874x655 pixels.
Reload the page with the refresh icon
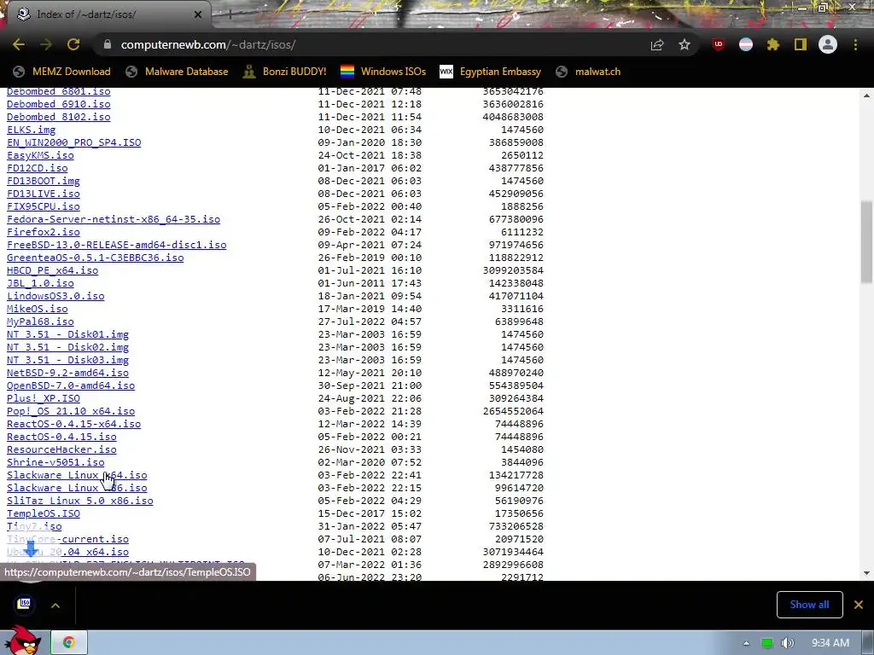73,44
